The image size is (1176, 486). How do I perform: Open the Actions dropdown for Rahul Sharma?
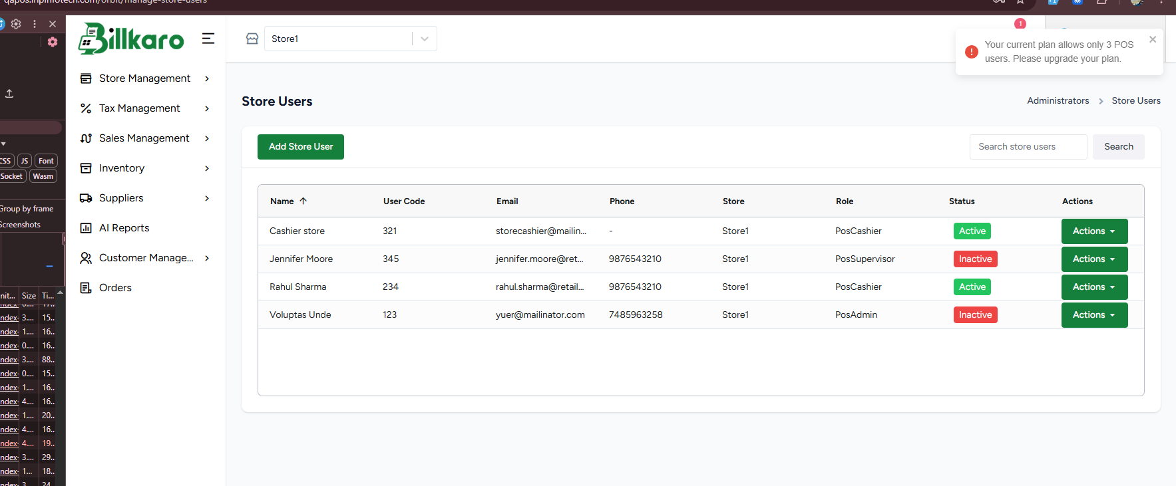tap(1094, 287)
